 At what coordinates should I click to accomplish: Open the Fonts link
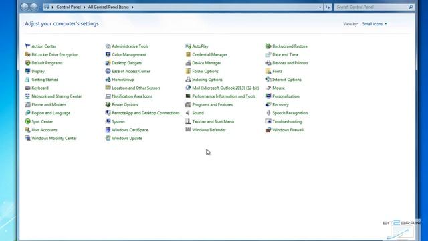277,71
